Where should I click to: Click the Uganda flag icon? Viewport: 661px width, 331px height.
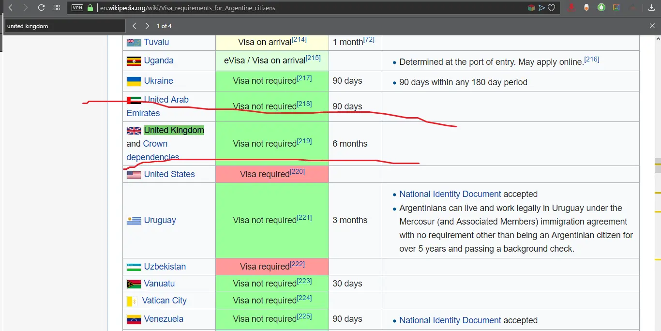(x=134, y=61)
